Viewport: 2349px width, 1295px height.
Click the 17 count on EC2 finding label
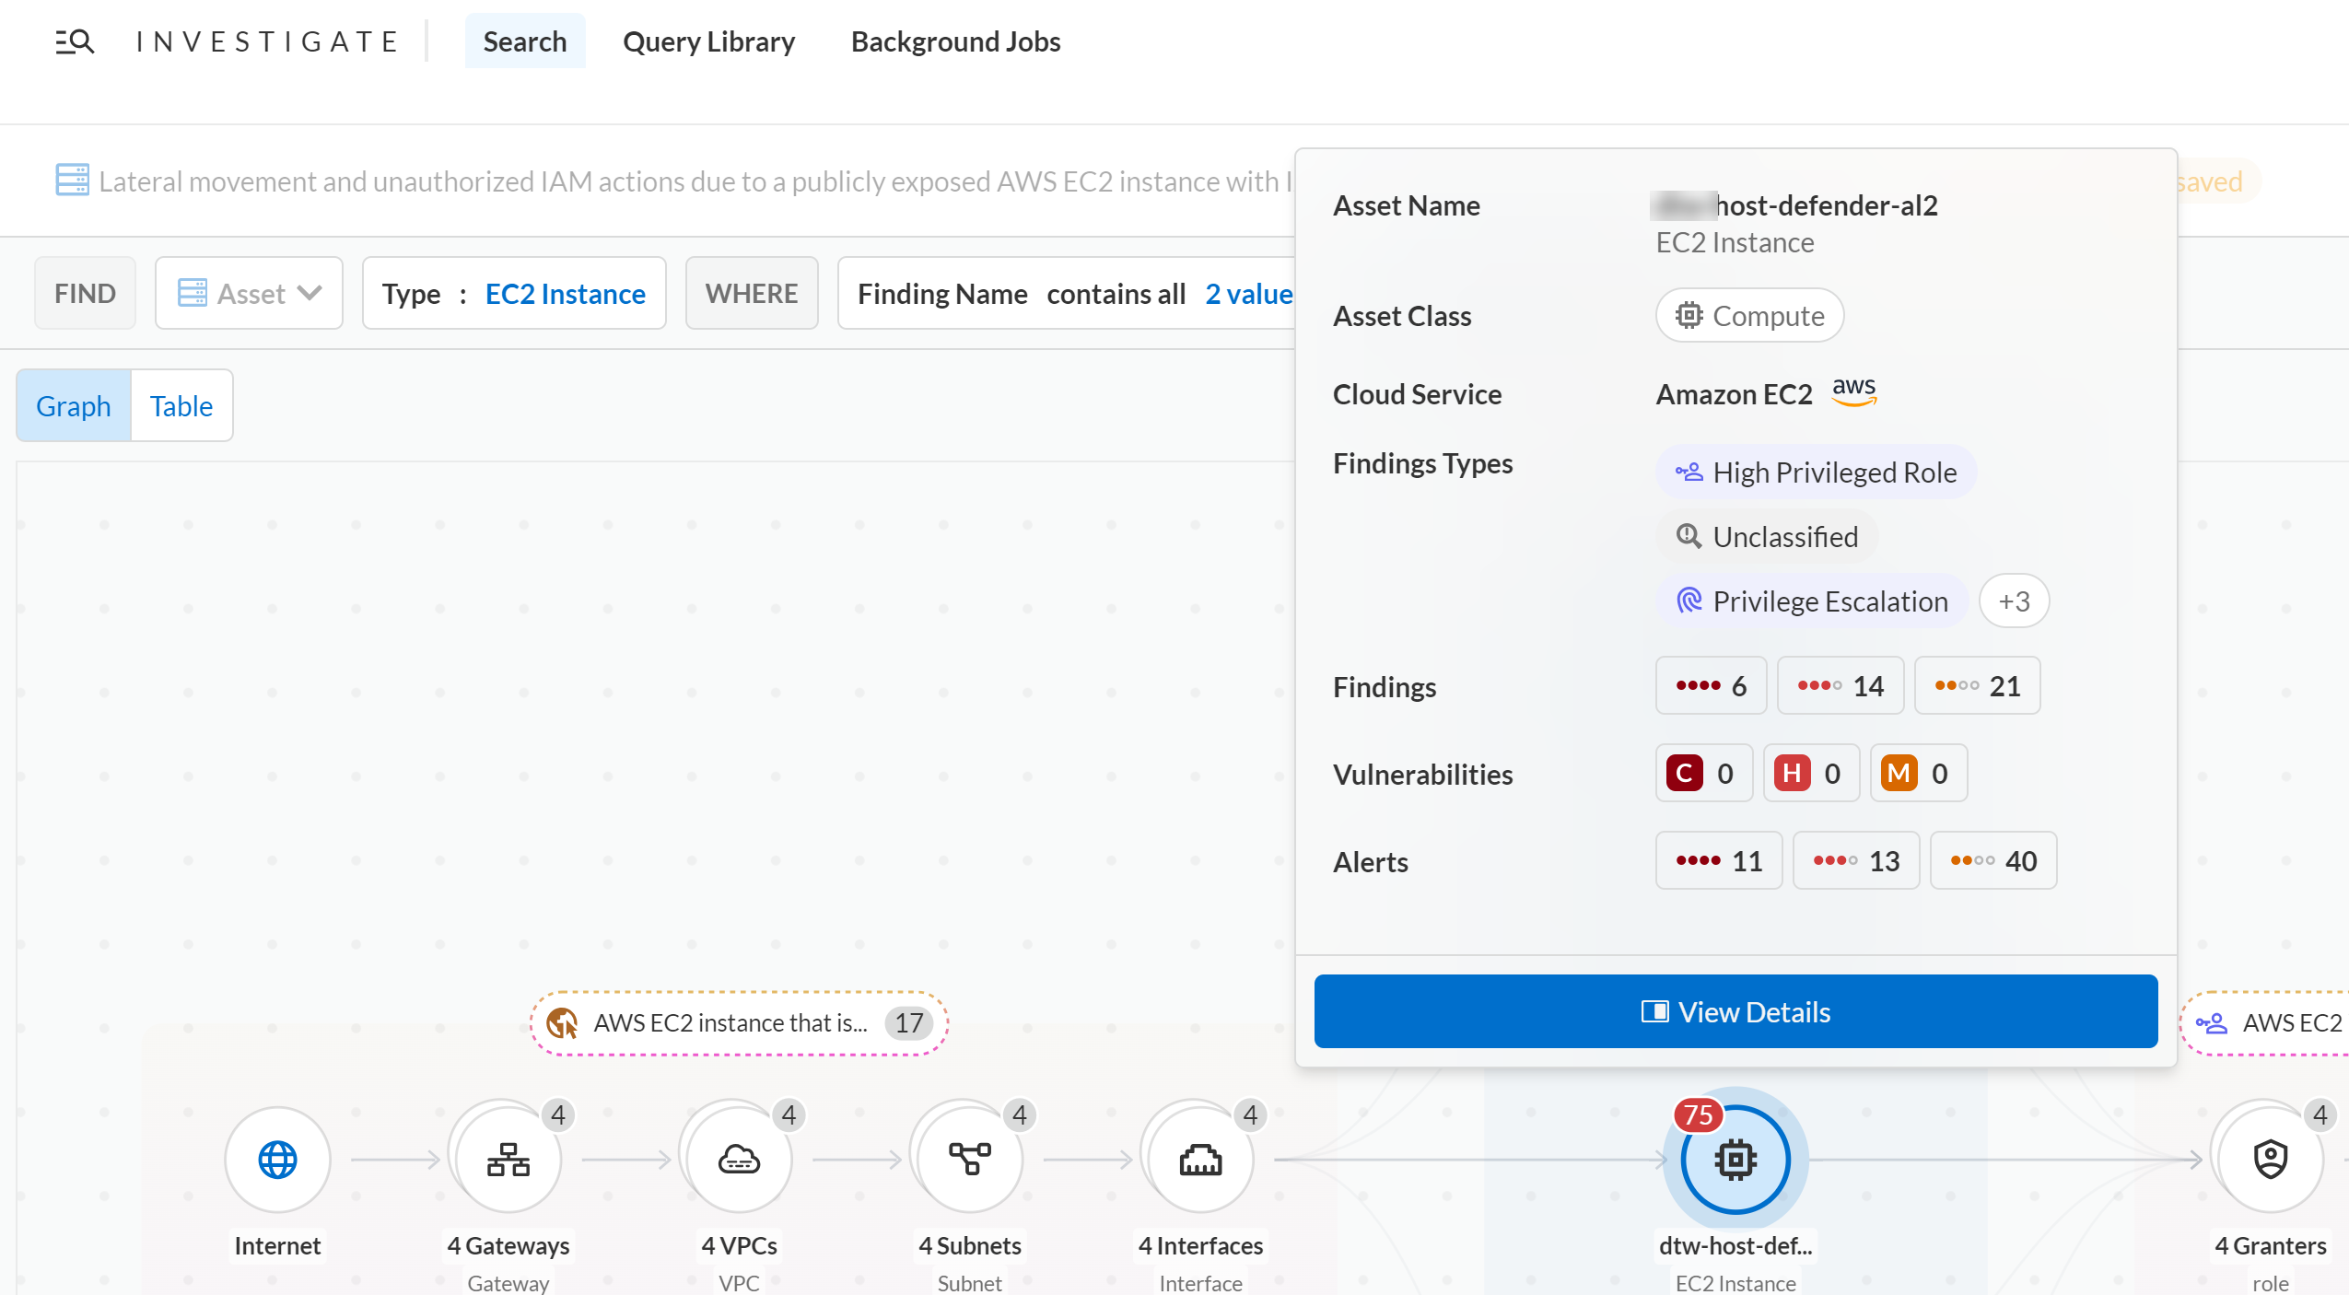(908, 1023)
